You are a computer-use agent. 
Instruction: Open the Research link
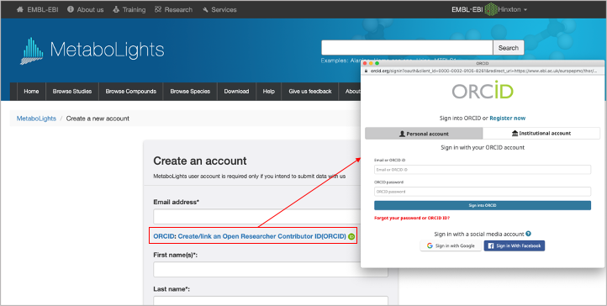click(x=178, y=10)
